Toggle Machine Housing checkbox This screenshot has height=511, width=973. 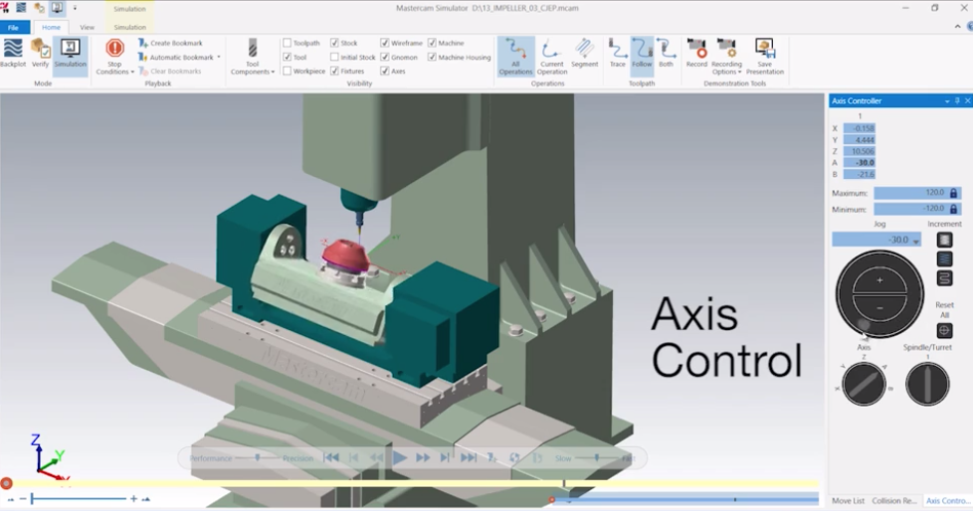click(432, 57)
